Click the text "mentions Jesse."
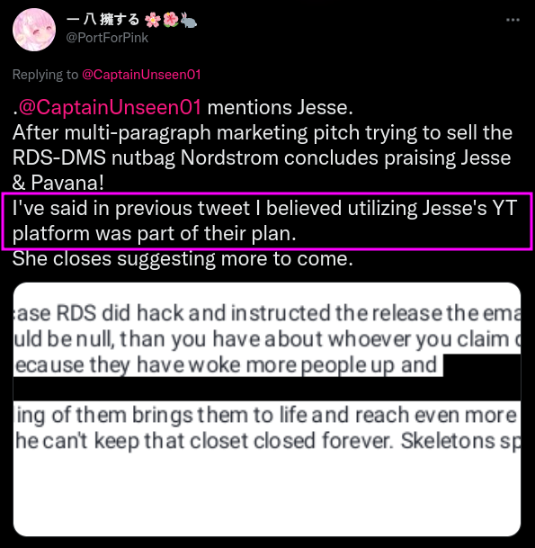Image resolution: width=535 pixels, height=548 pixels. [280, 107]
